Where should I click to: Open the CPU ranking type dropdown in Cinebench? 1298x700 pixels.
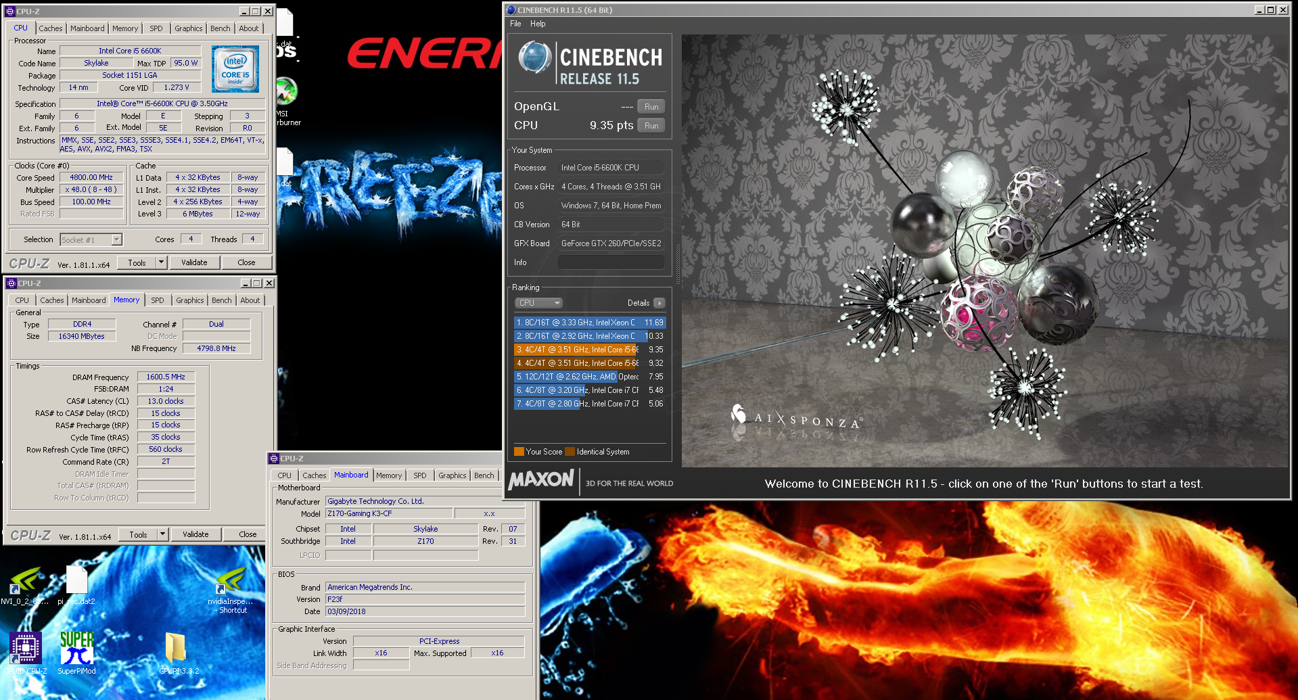(x=539, y=303)
